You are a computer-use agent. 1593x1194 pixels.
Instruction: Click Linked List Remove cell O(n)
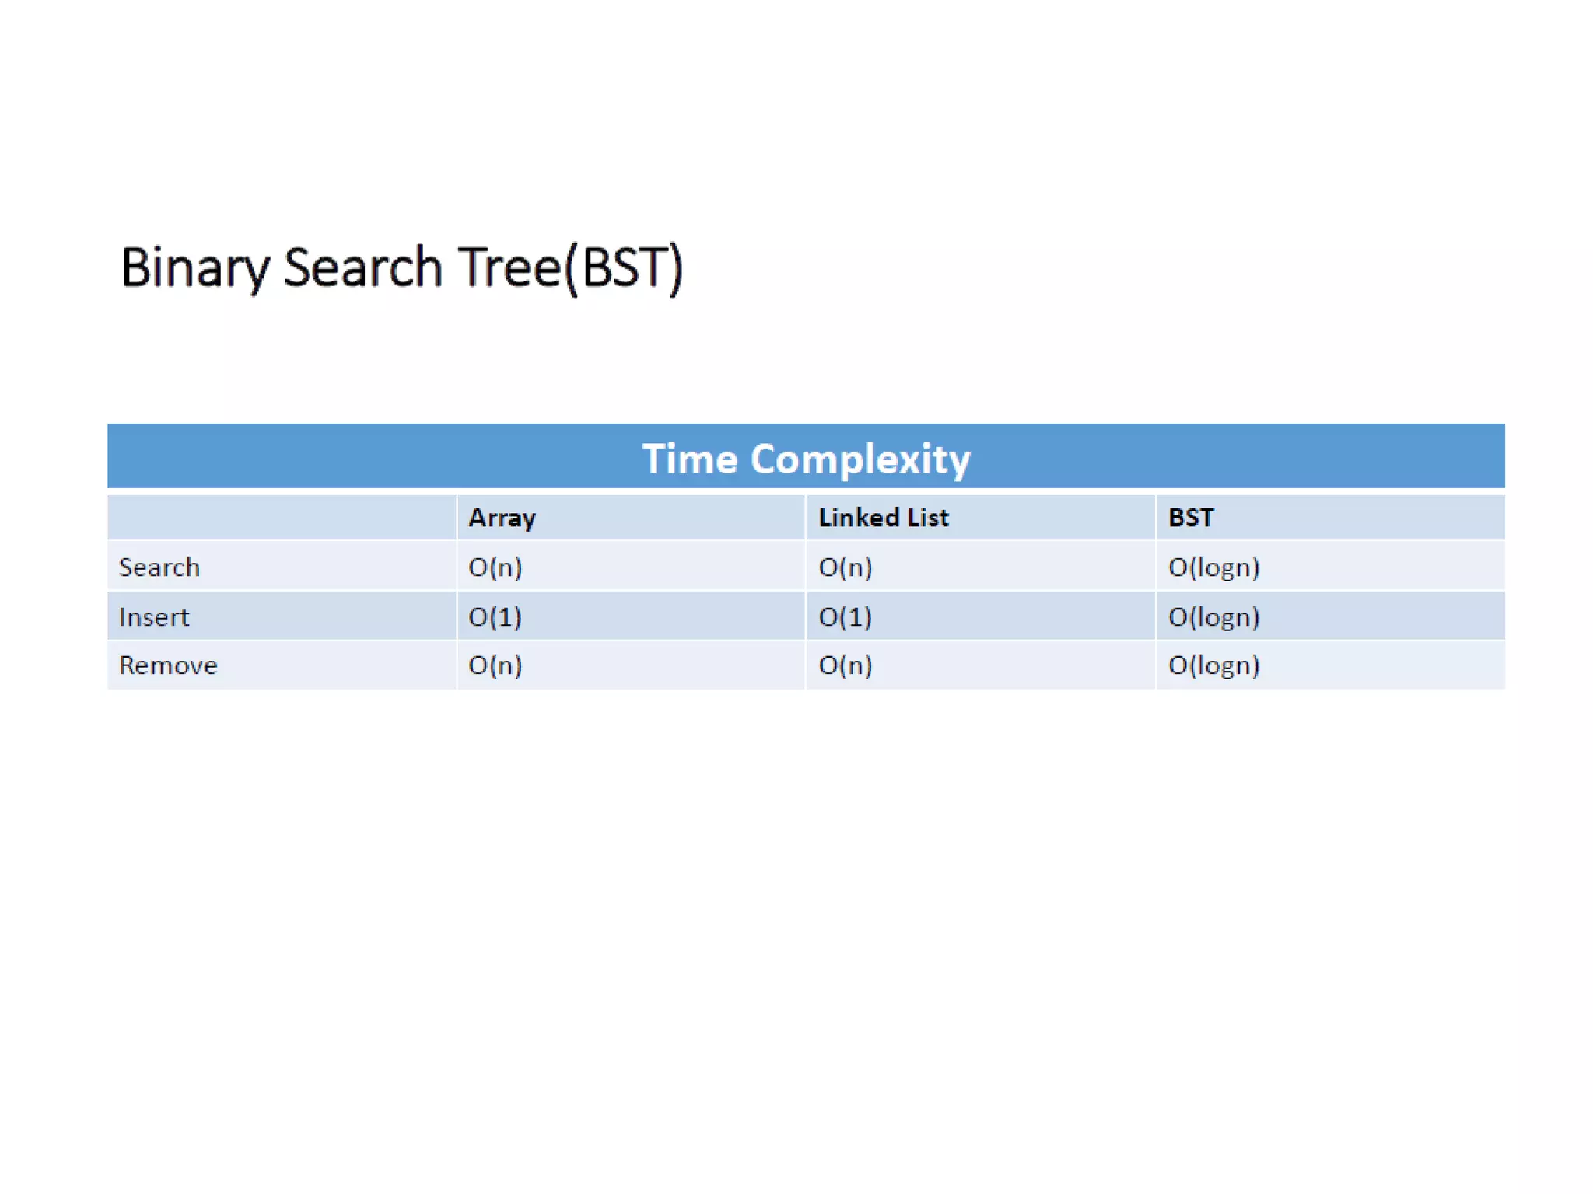coord(846,665)
